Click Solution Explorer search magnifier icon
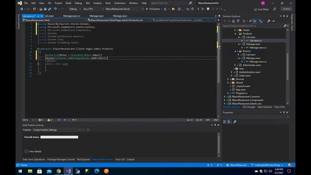311x175 pixels. (285, 26)
